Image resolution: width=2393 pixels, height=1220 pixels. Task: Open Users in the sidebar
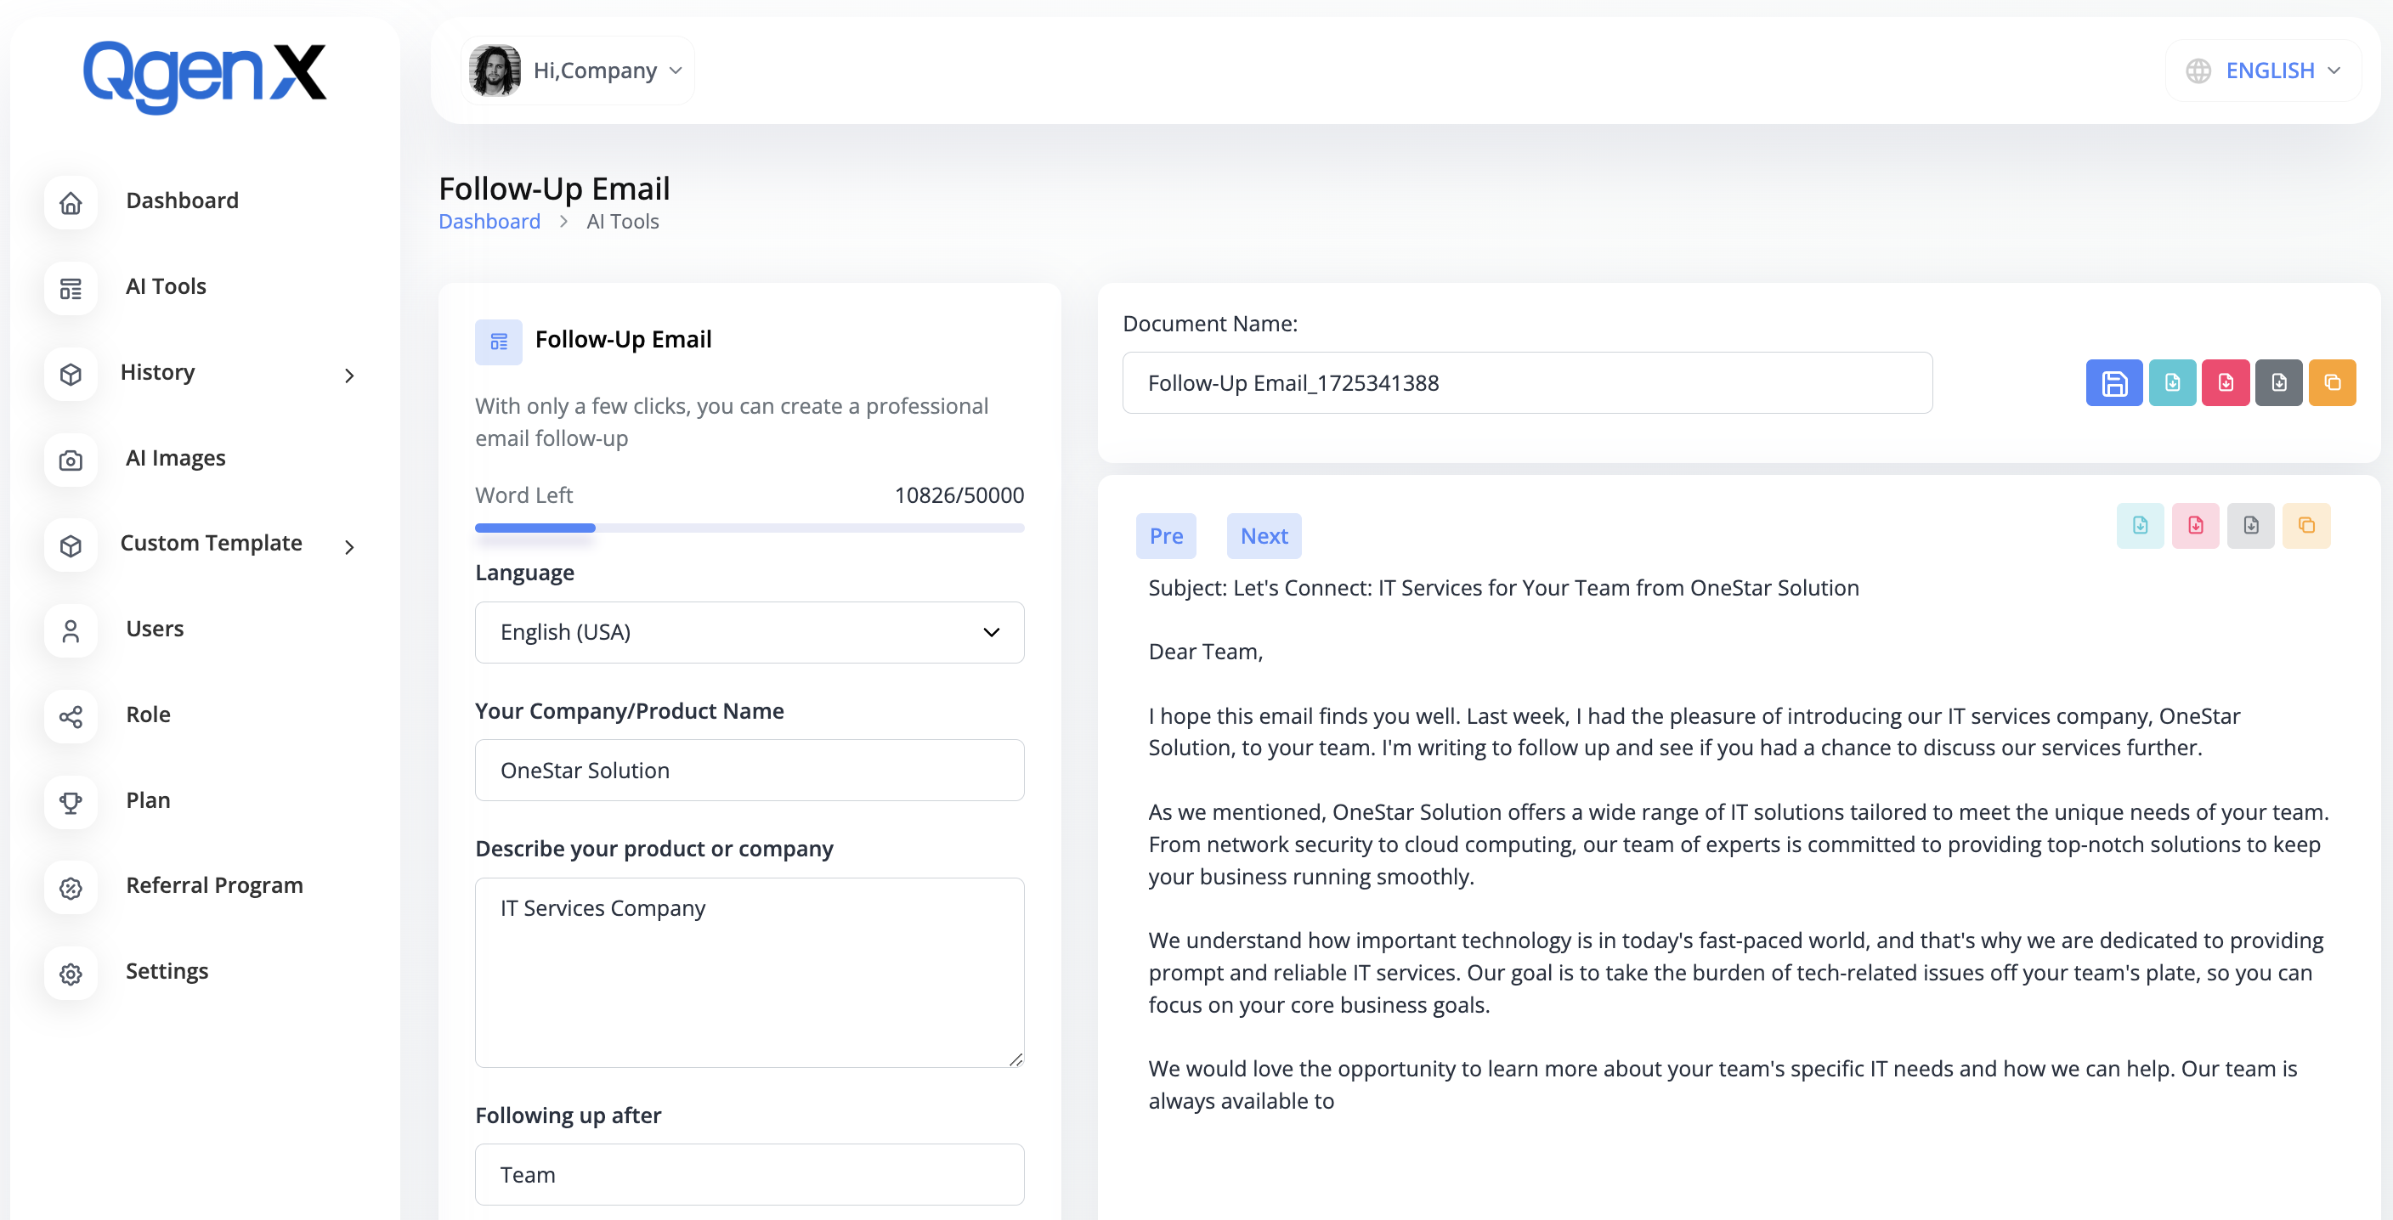156,629
